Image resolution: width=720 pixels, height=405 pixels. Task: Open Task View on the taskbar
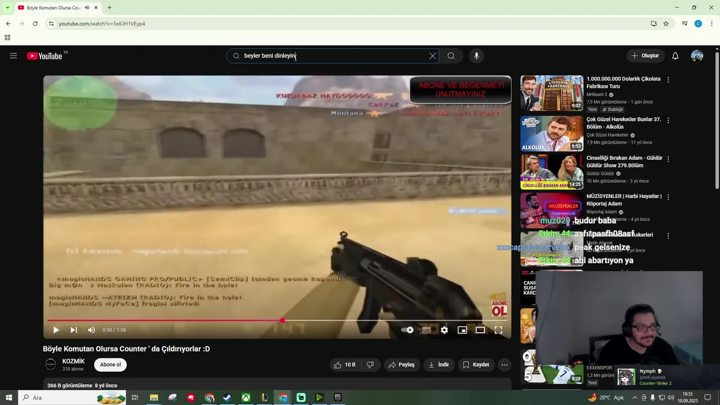[x=135, y=398]
